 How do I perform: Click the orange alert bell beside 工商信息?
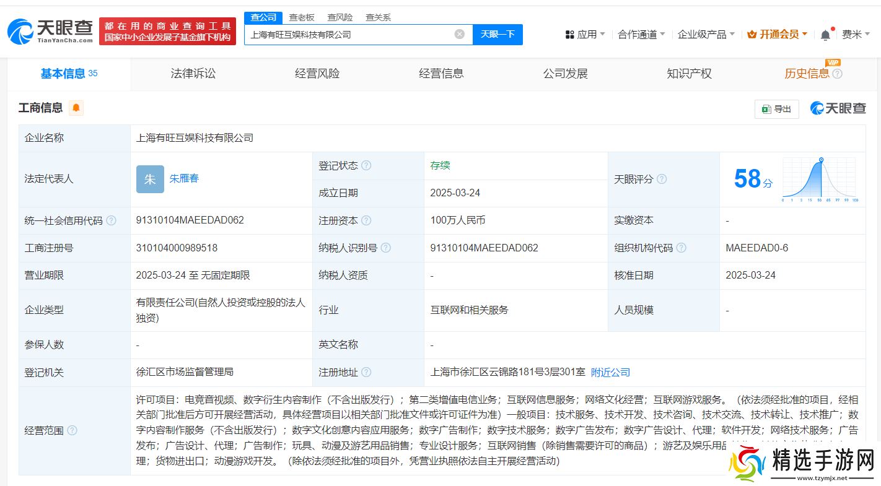(76, 108)
